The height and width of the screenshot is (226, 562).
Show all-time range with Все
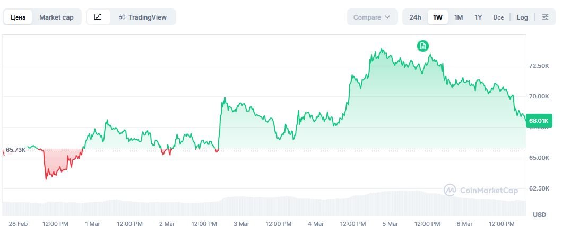pos(498,17)
